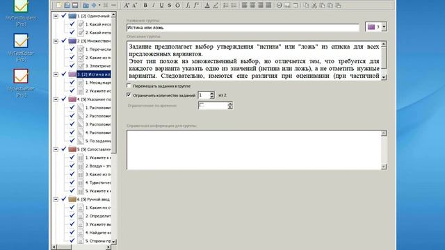Collapse group '4. [5] Указание по'
Screen dimensions: 445x250
56,99
